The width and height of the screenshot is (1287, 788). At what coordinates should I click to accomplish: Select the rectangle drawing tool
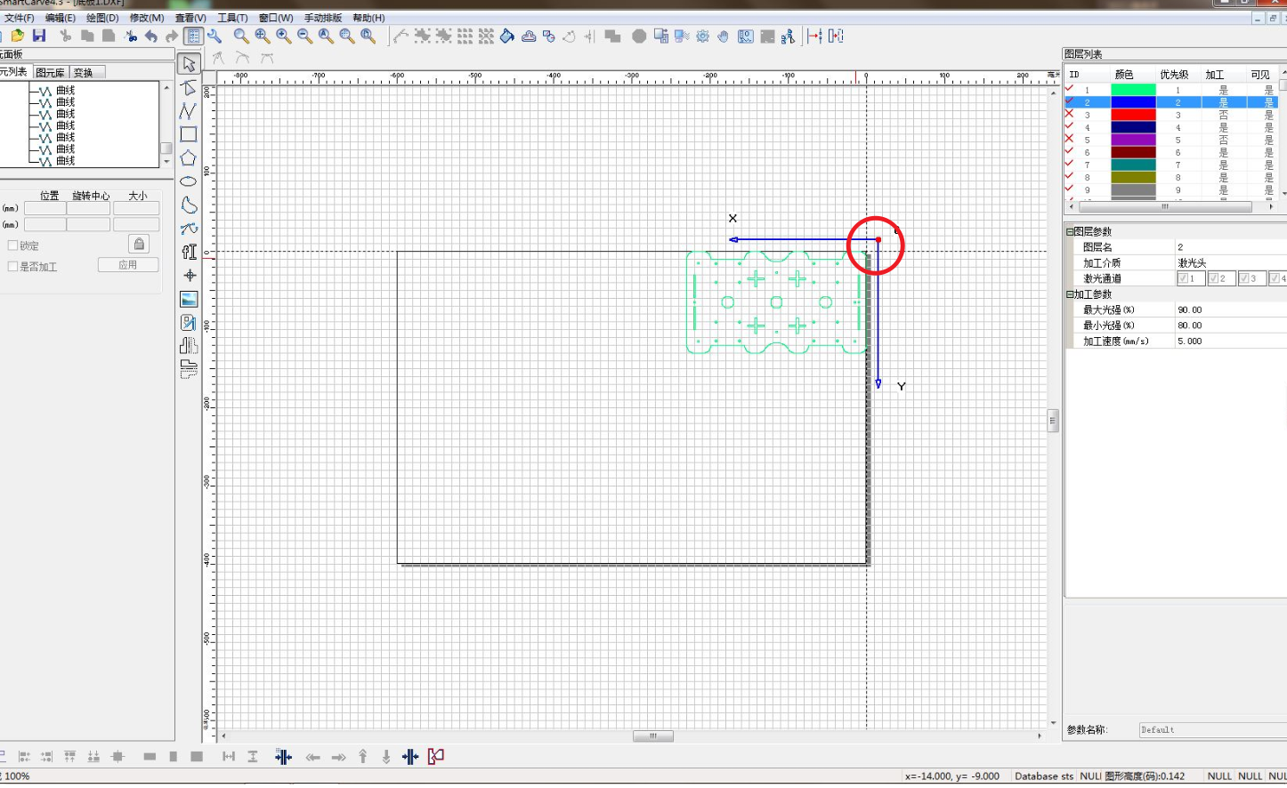point(189,134)
